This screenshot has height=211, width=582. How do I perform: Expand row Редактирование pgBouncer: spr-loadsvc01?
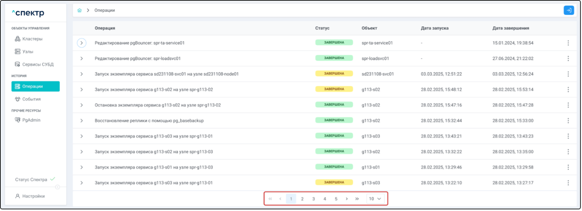pyautogui.click(x=82, y=59)
